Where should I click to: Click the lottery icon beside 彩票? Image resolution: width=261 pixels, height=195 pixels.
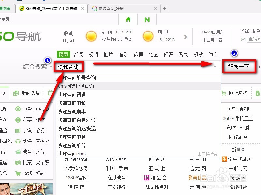pyautogui.click(x=18, y=120)
